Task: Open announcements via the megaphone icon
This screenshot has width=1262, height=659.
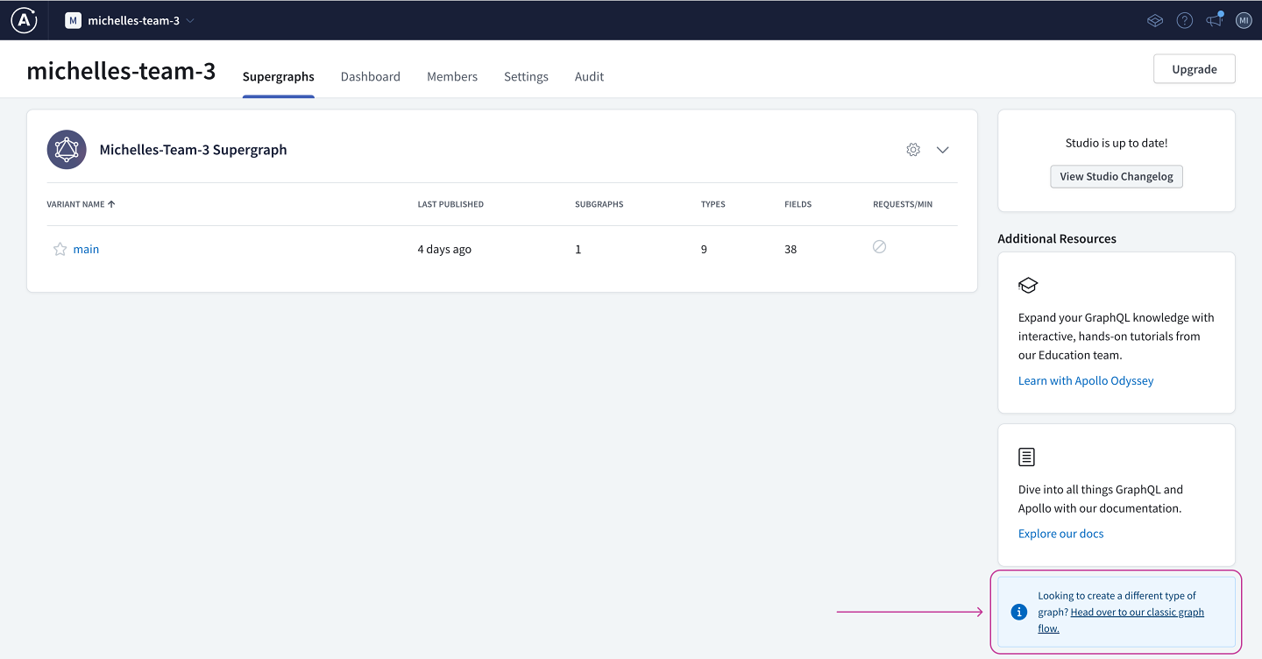Action: (x=1214, y=19)
